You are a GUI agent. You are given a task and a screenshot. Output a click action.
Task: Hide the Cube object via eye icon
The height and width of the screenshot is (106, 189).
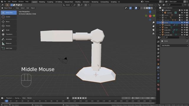click(x=185, y=27)
